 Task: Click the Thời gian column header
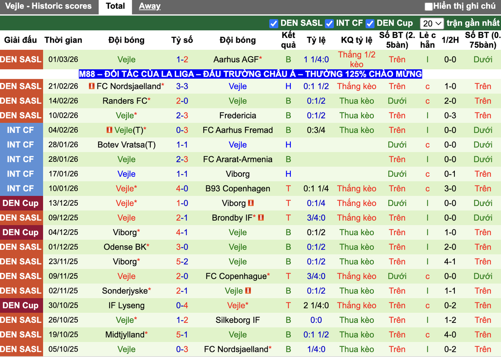click(63, 40)
